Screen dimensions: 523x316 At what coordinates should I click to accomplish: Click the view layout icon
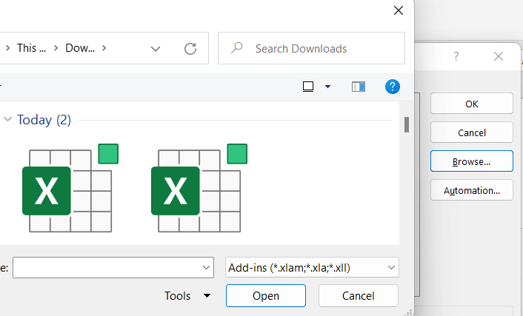[x=308, y=87]
